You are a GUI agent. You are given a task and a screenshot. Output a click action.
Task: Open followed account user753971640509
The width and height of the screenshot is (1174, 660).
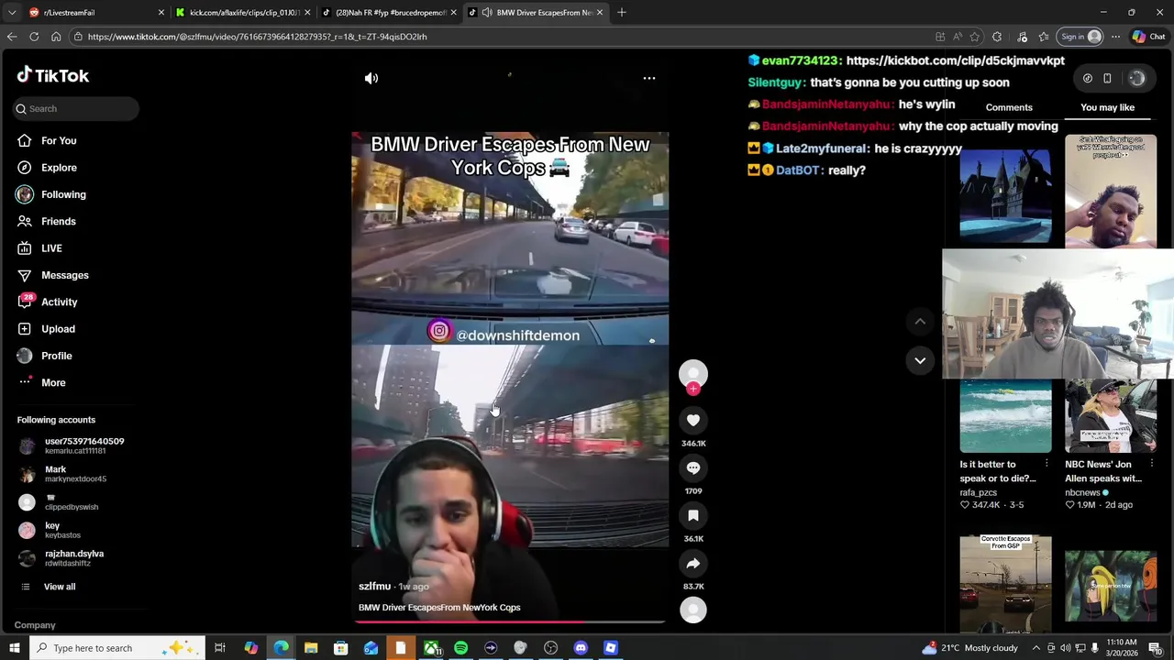73,445
